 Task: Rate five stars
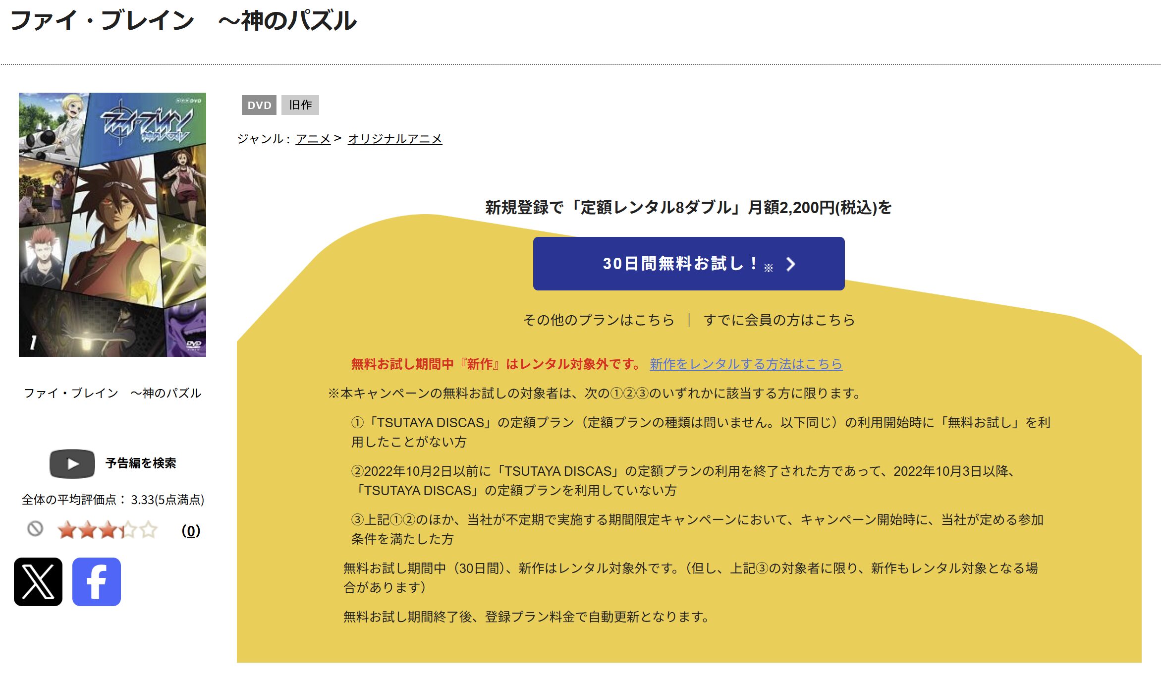(148, 530)
